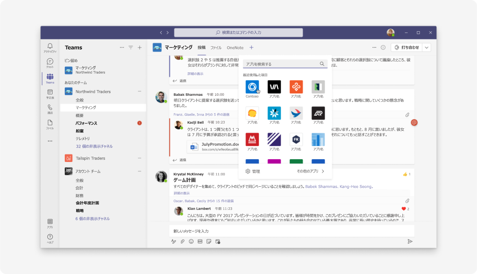The height and width of the screenshot is (274, 477).
Task: Switch to the 投稿 tab
Action: [x=201, y=47]
